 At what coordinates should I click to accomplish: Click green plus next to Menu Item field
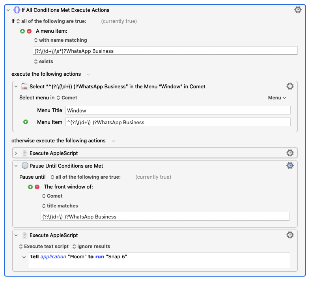click(x=26, y=122)
